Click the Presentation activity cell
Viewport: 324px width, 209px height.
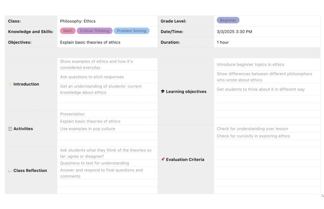point(72,114)
